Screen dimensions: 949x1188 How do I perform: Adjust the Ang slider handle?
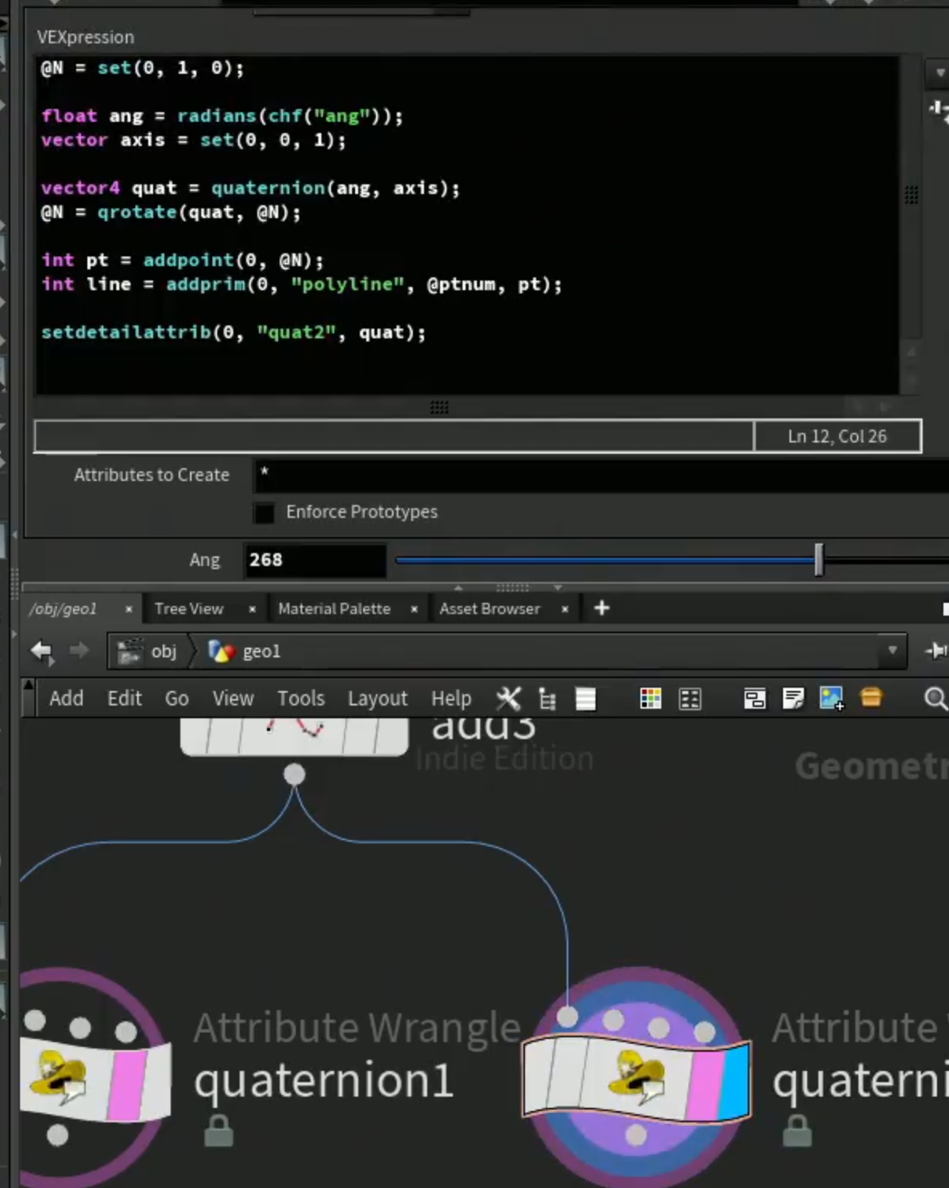[818, 560]
